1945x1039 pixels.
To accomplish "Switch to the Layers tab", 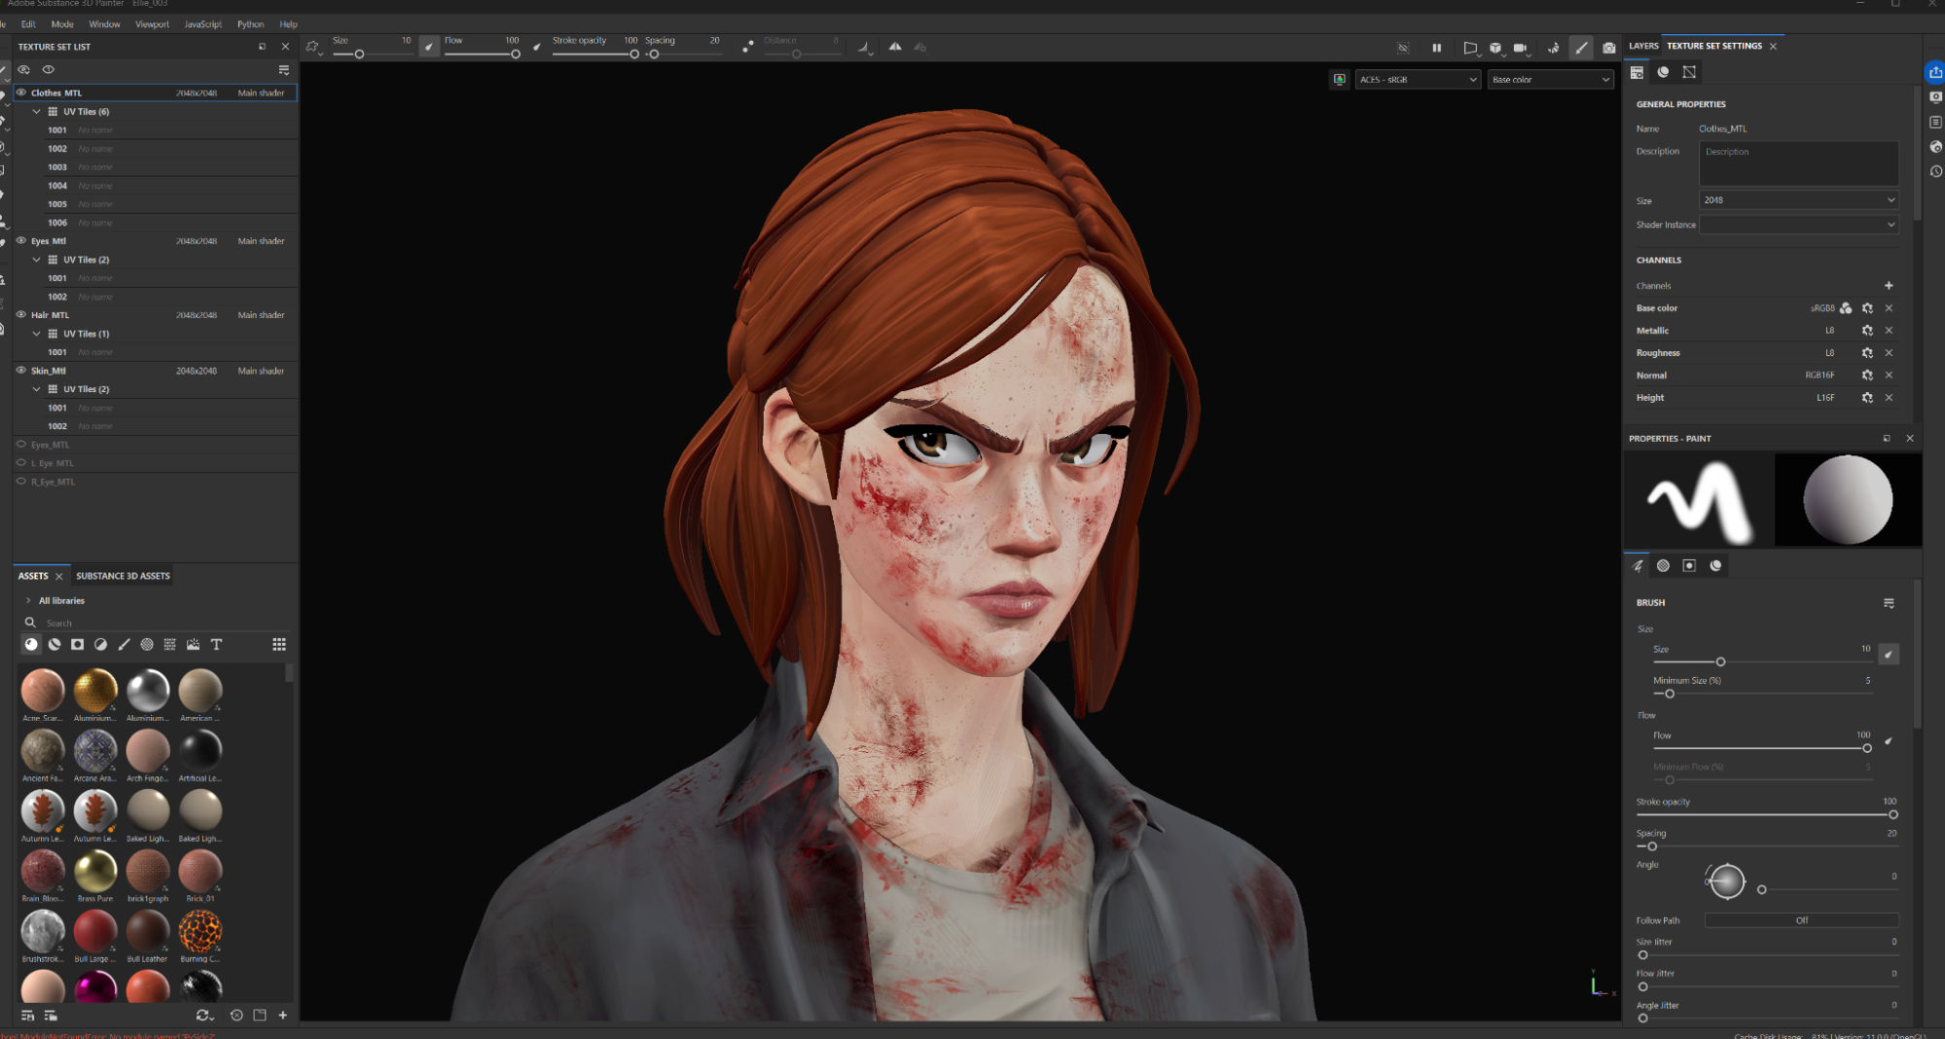I will (x=1643, y=46).
